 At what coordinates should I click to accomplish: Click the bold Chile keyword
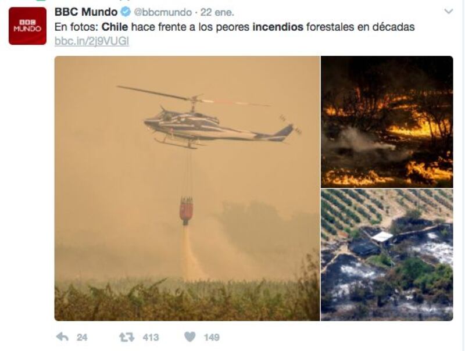[x=115, y=27]
